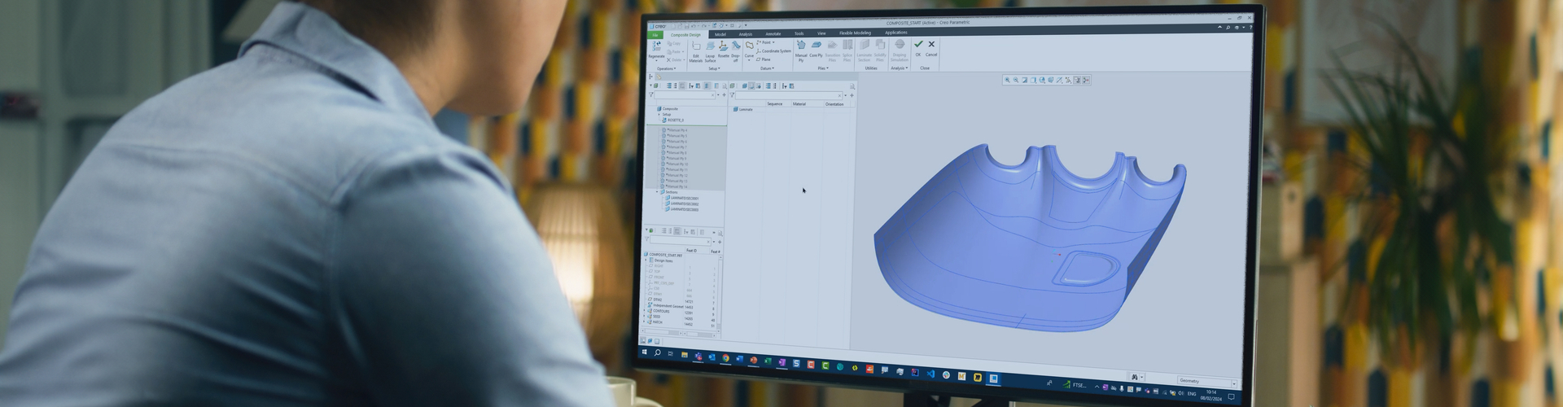The height and width of the screenshot is (407, 1563).
Task: Open Chrome from the Windows taskbar
Action: [725, 358]
